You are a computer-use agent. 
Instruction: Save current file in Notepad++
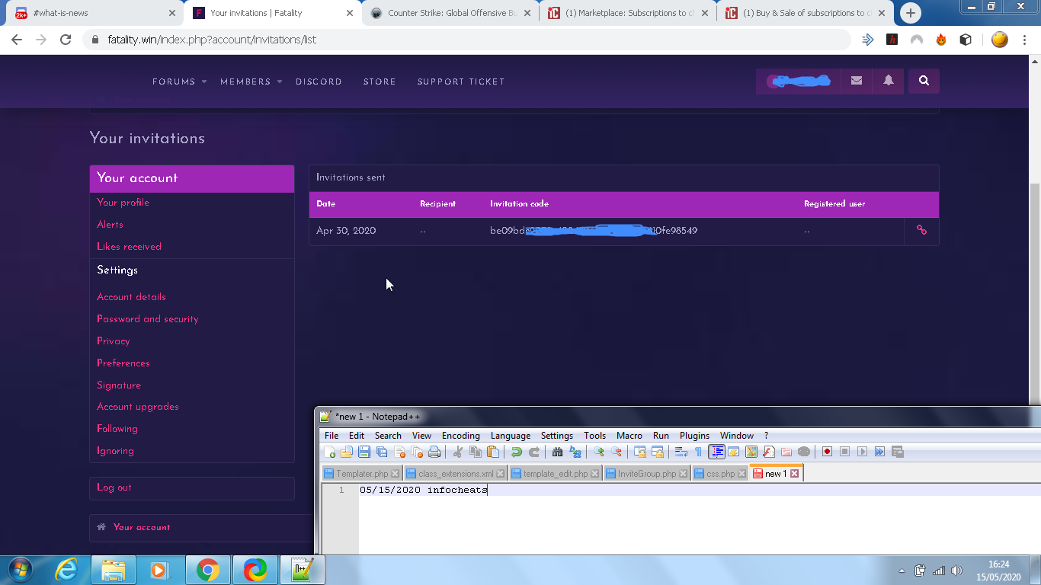(364, 452)
